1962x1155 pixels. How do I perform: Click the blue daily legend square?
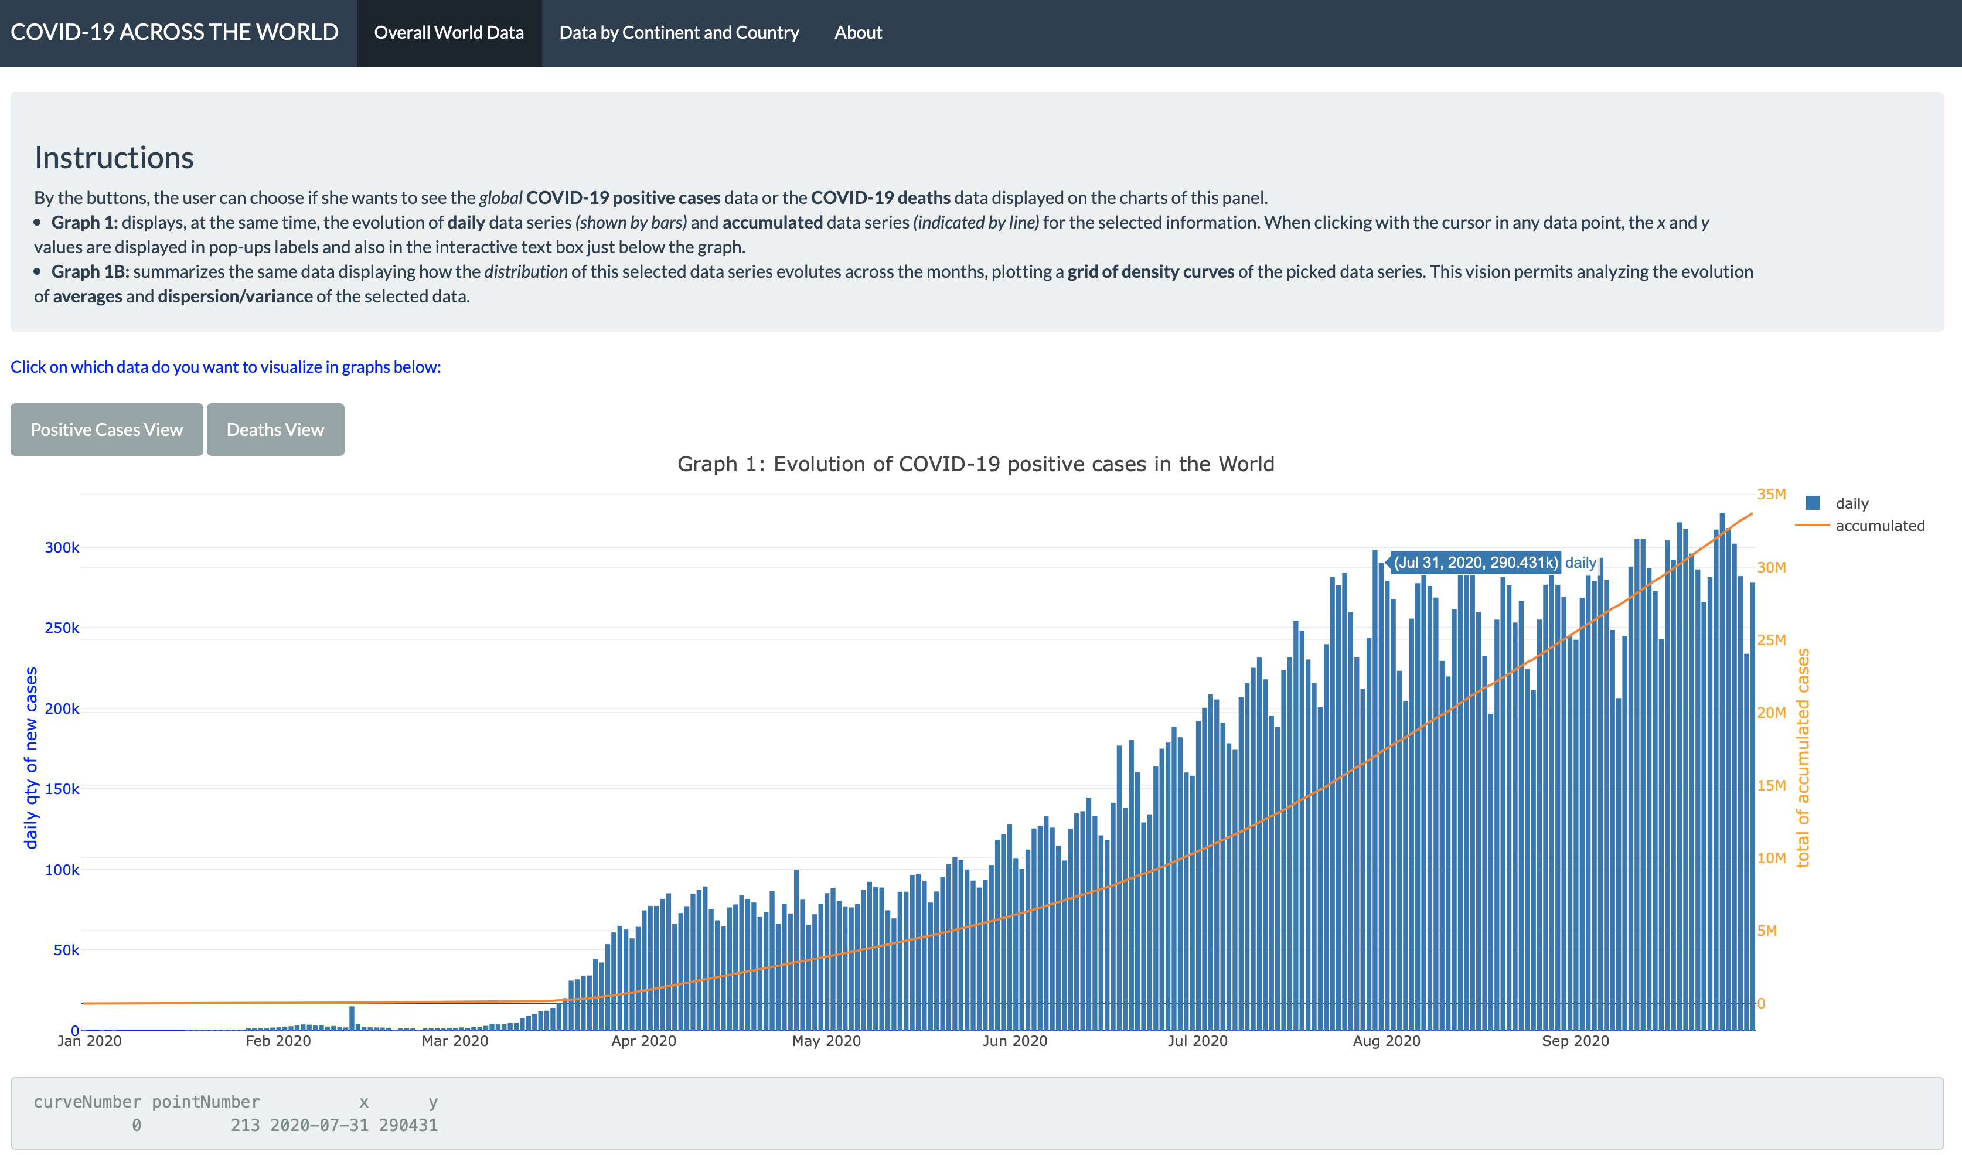click(x=1812, y=503)
